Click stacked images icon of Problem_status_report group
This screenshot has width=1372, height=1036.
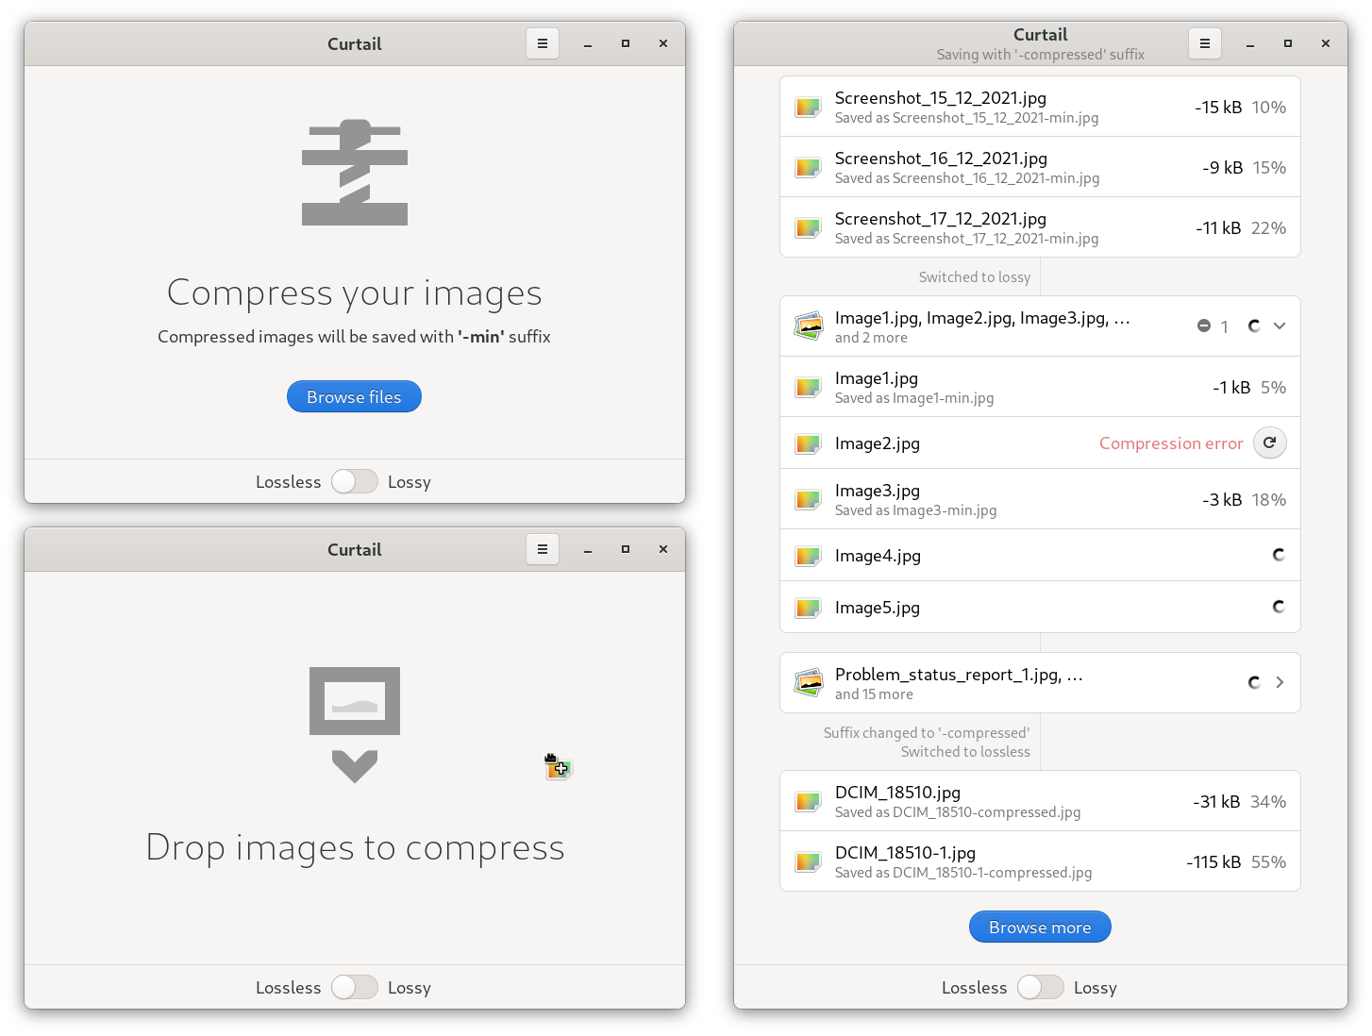(809, 683)
